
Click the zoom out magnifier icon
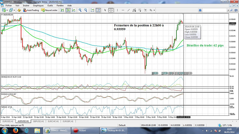85,10
